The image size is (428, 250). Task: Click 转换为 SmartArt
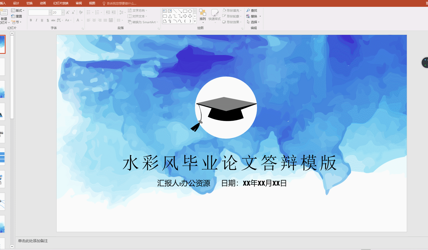pyautogui.click(x=143, y=22)
